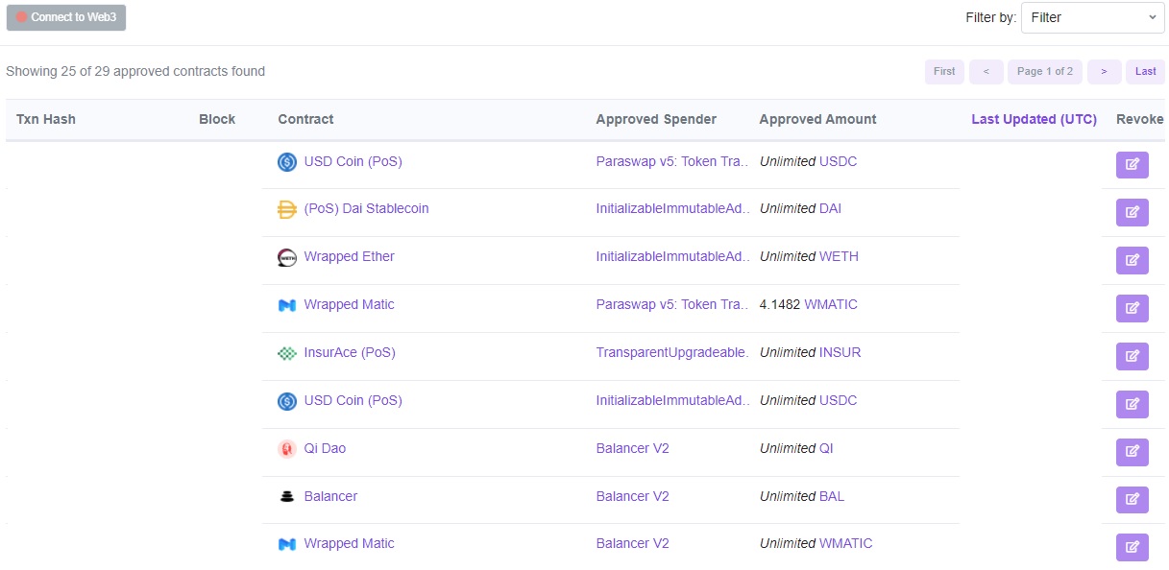
Task: Open the (PoS) Dai Stablecoin contract link
Action: pos(366,208)
